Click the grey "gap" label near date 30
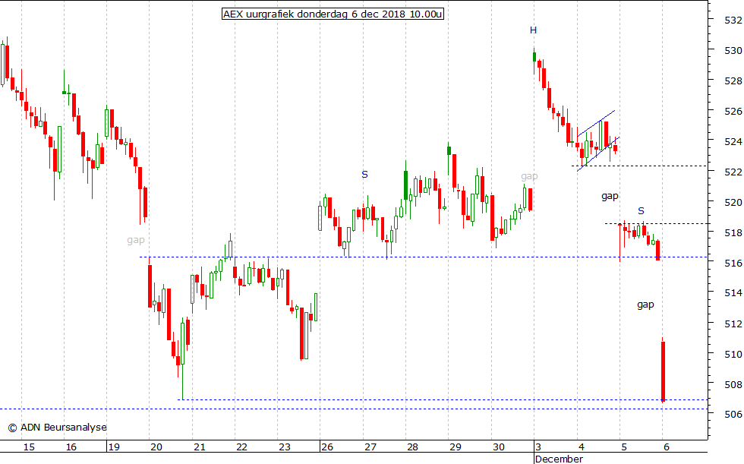 pos(529,176)
